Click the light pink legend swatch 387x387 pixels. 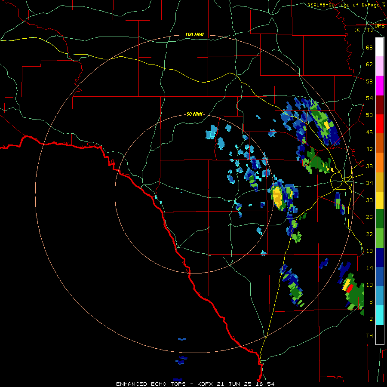(380, 66)
